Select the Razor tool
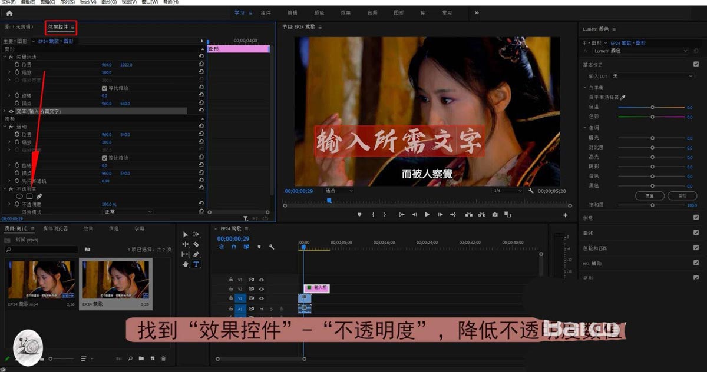 196,244
